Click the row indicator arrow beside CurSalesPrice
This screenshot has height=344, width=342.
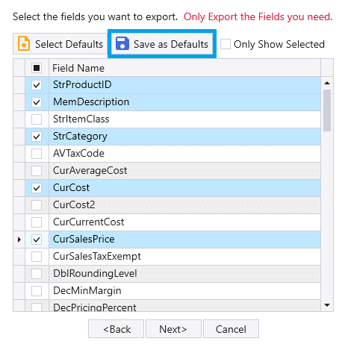pyautogui.click(x=19, y=240)
